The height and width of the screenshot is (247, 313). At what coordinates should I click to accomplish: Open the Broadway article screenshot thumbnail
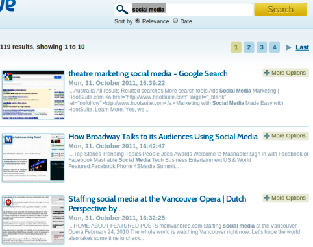point(33,158)
